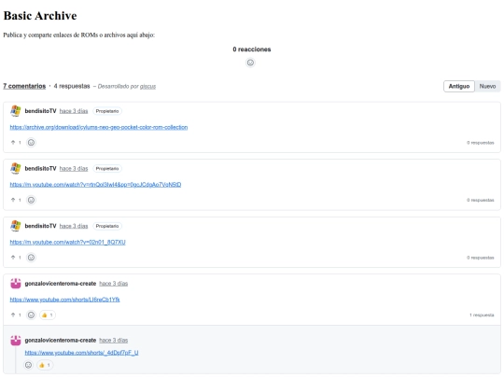Click timestamp of the gonzalovicenteroma-create reply
This screenshot has height=378, width=504.
point(114,340)
